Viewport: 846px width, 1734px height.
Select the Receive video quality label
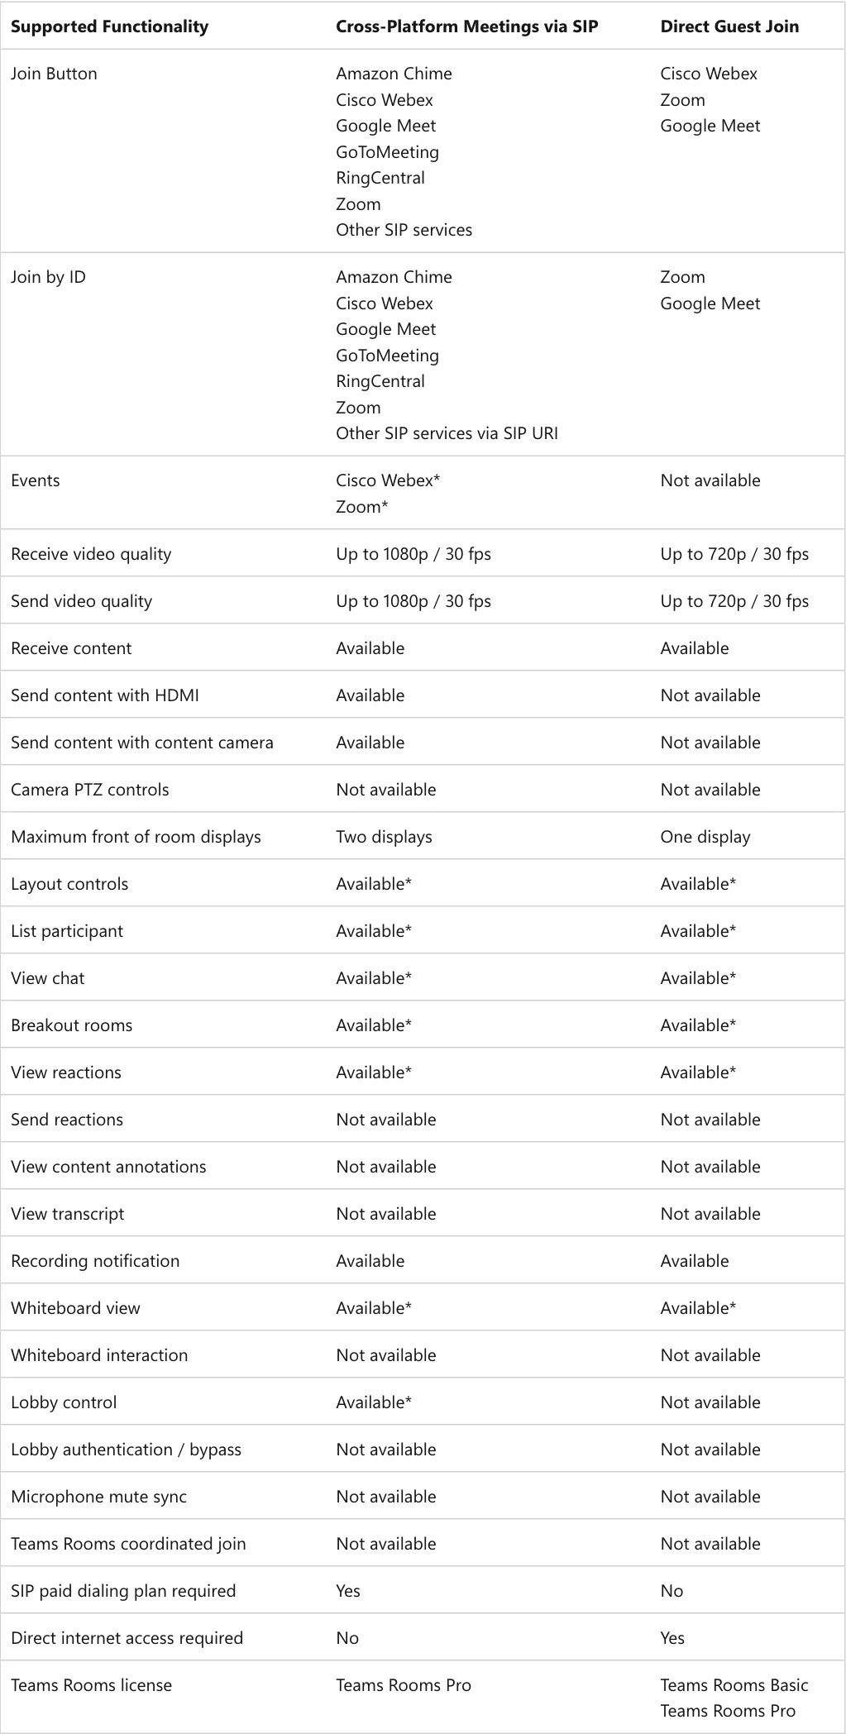[91, 554]
